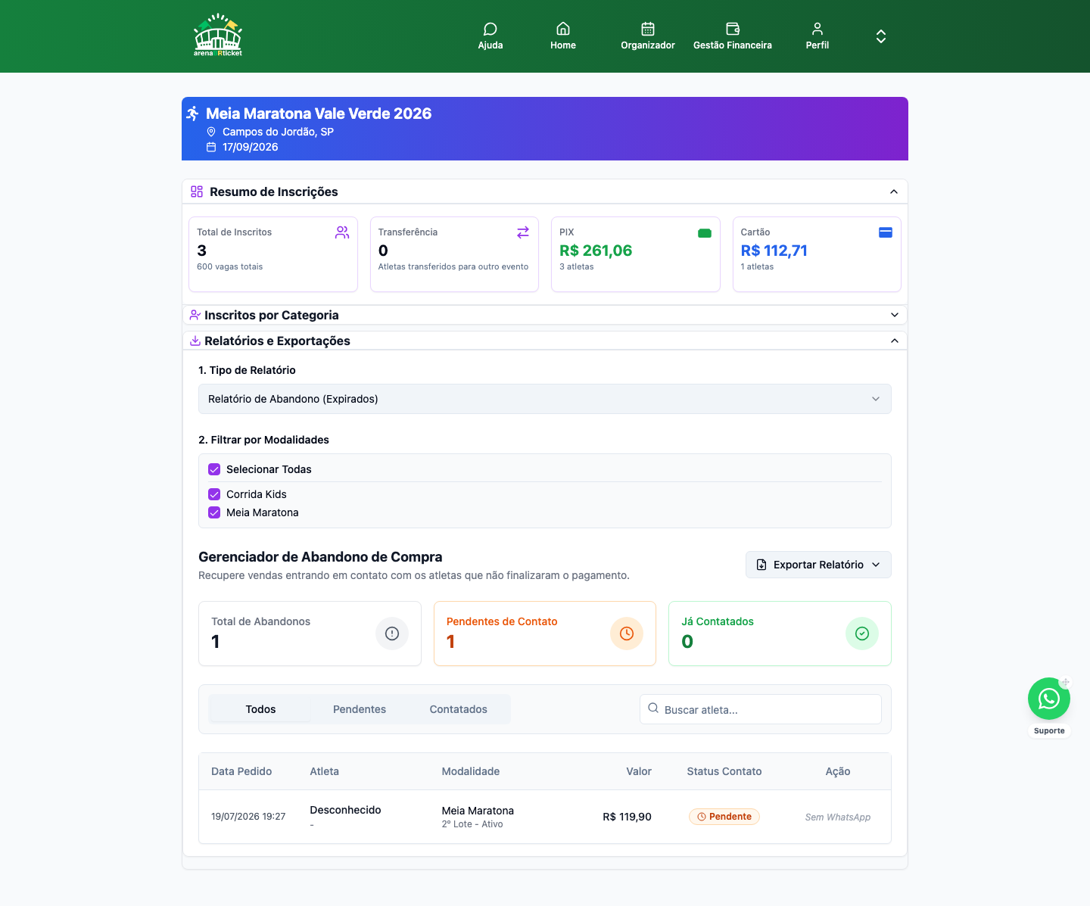Expand the Inscritos por Categoria section

(545, 315)
